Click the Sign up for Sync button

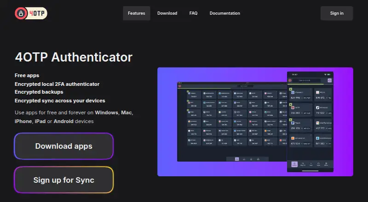click(x=64, y=180)
